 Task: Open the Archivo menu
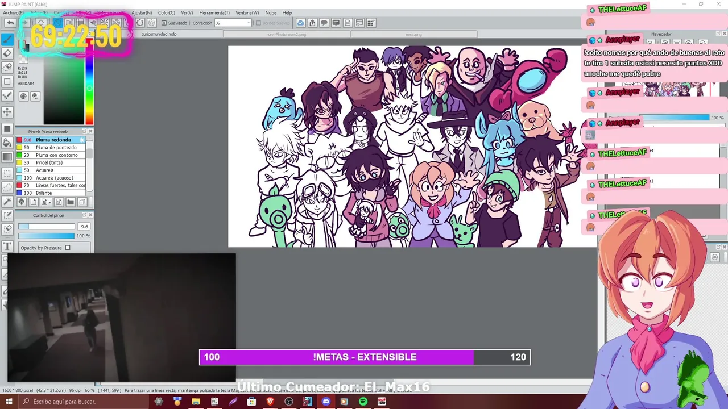13,12
